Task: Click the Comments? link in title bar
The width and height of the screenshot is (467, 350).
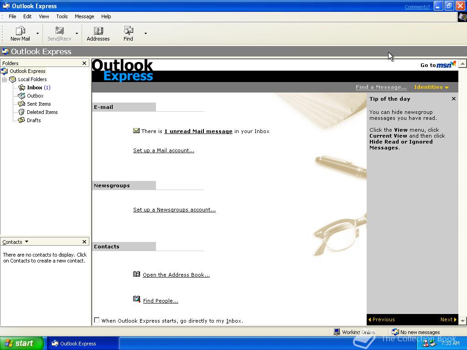Action: [x=417, y=7]
